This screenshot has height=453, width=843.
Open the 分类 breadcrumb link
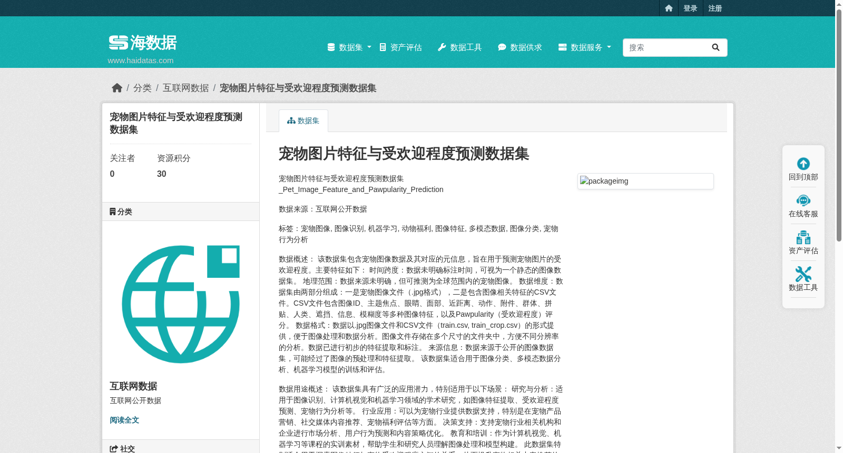click(x=142, y=88)
